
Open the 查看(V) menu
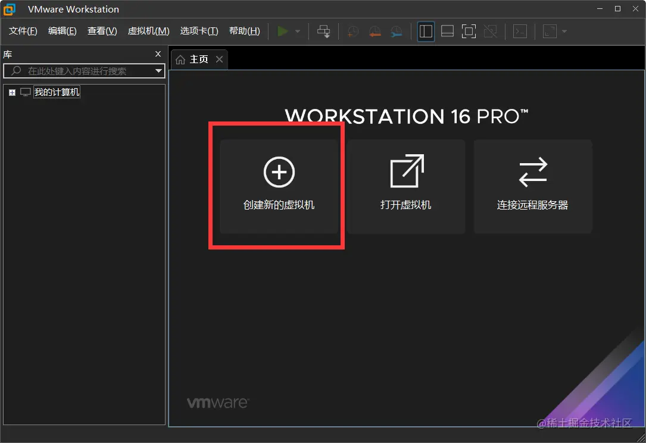(102, 32)
